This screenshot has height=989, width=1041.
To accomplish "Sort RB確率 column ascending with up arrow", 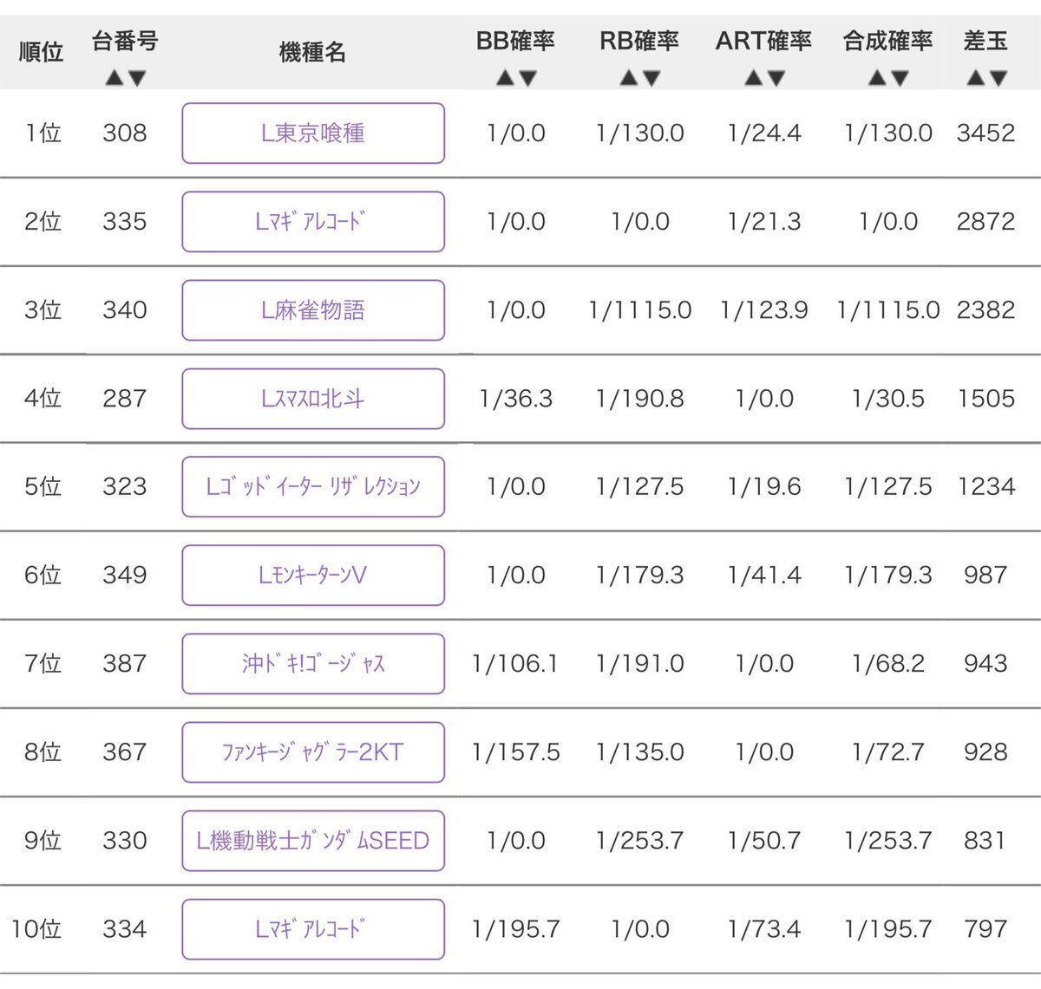I will [629, 78].
